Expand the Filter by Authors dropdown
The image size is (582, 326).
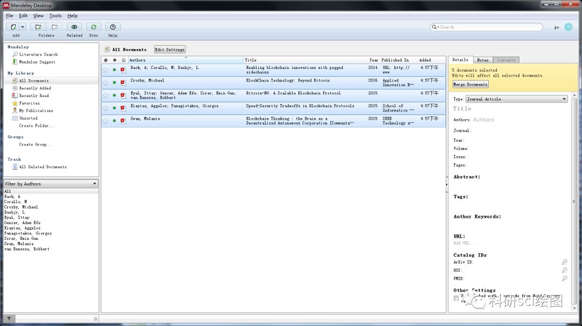(51, 184)
